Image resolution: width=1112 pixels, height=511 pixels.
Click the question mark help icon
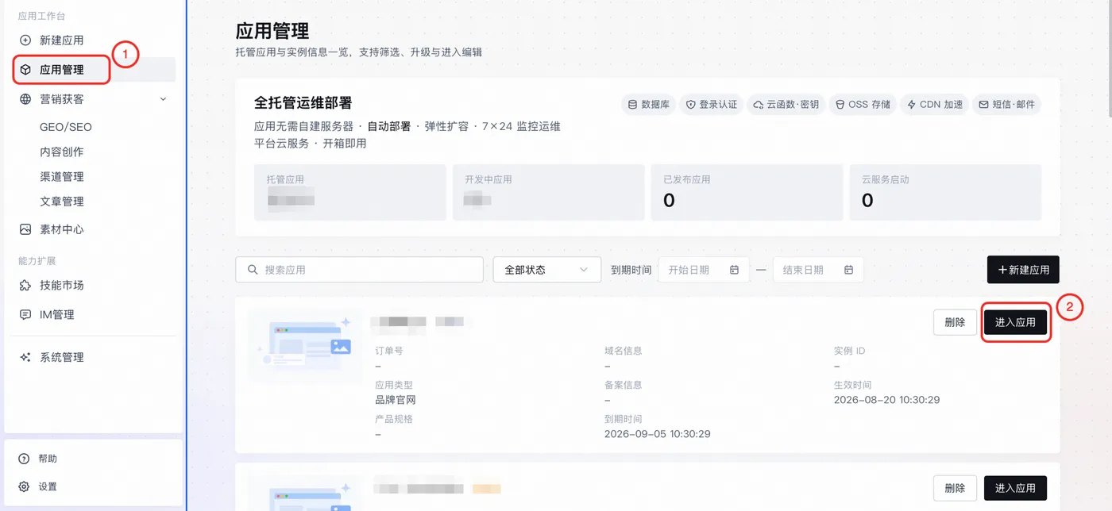(x=24, y=459)
